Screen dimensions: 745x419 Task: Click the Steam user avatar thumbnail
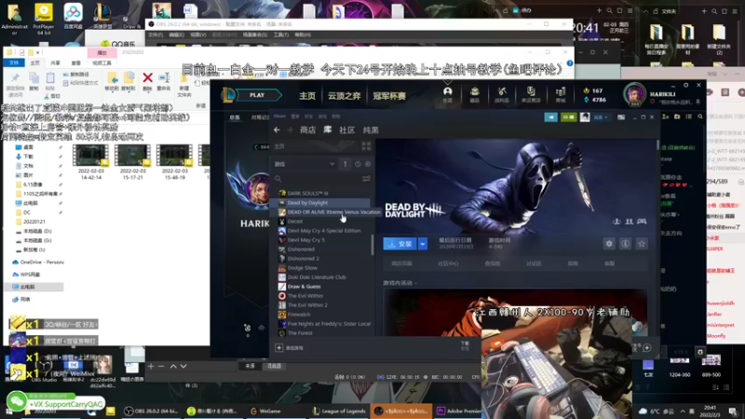pos(585,117)
